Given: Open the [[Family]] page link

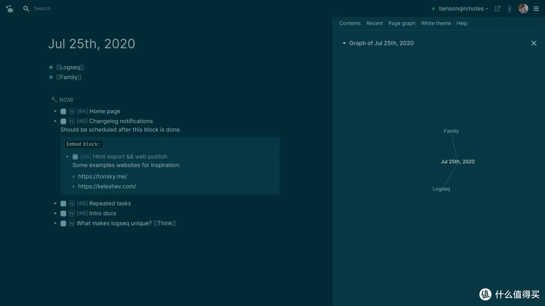Looking at the screenshot, I should [69, 77].
